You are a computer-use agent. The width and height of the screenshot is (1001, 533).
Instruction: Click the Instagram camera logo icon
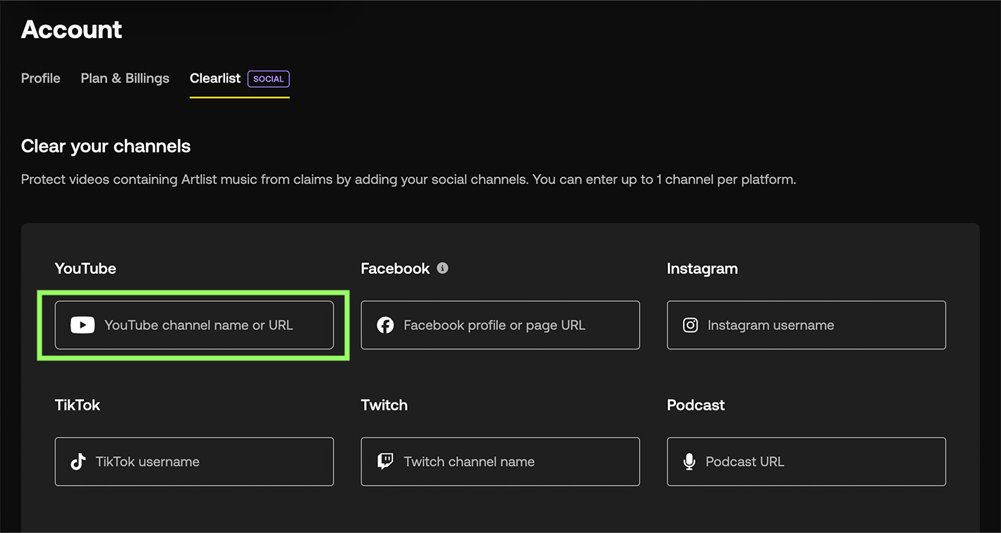[x=691, y=325]
